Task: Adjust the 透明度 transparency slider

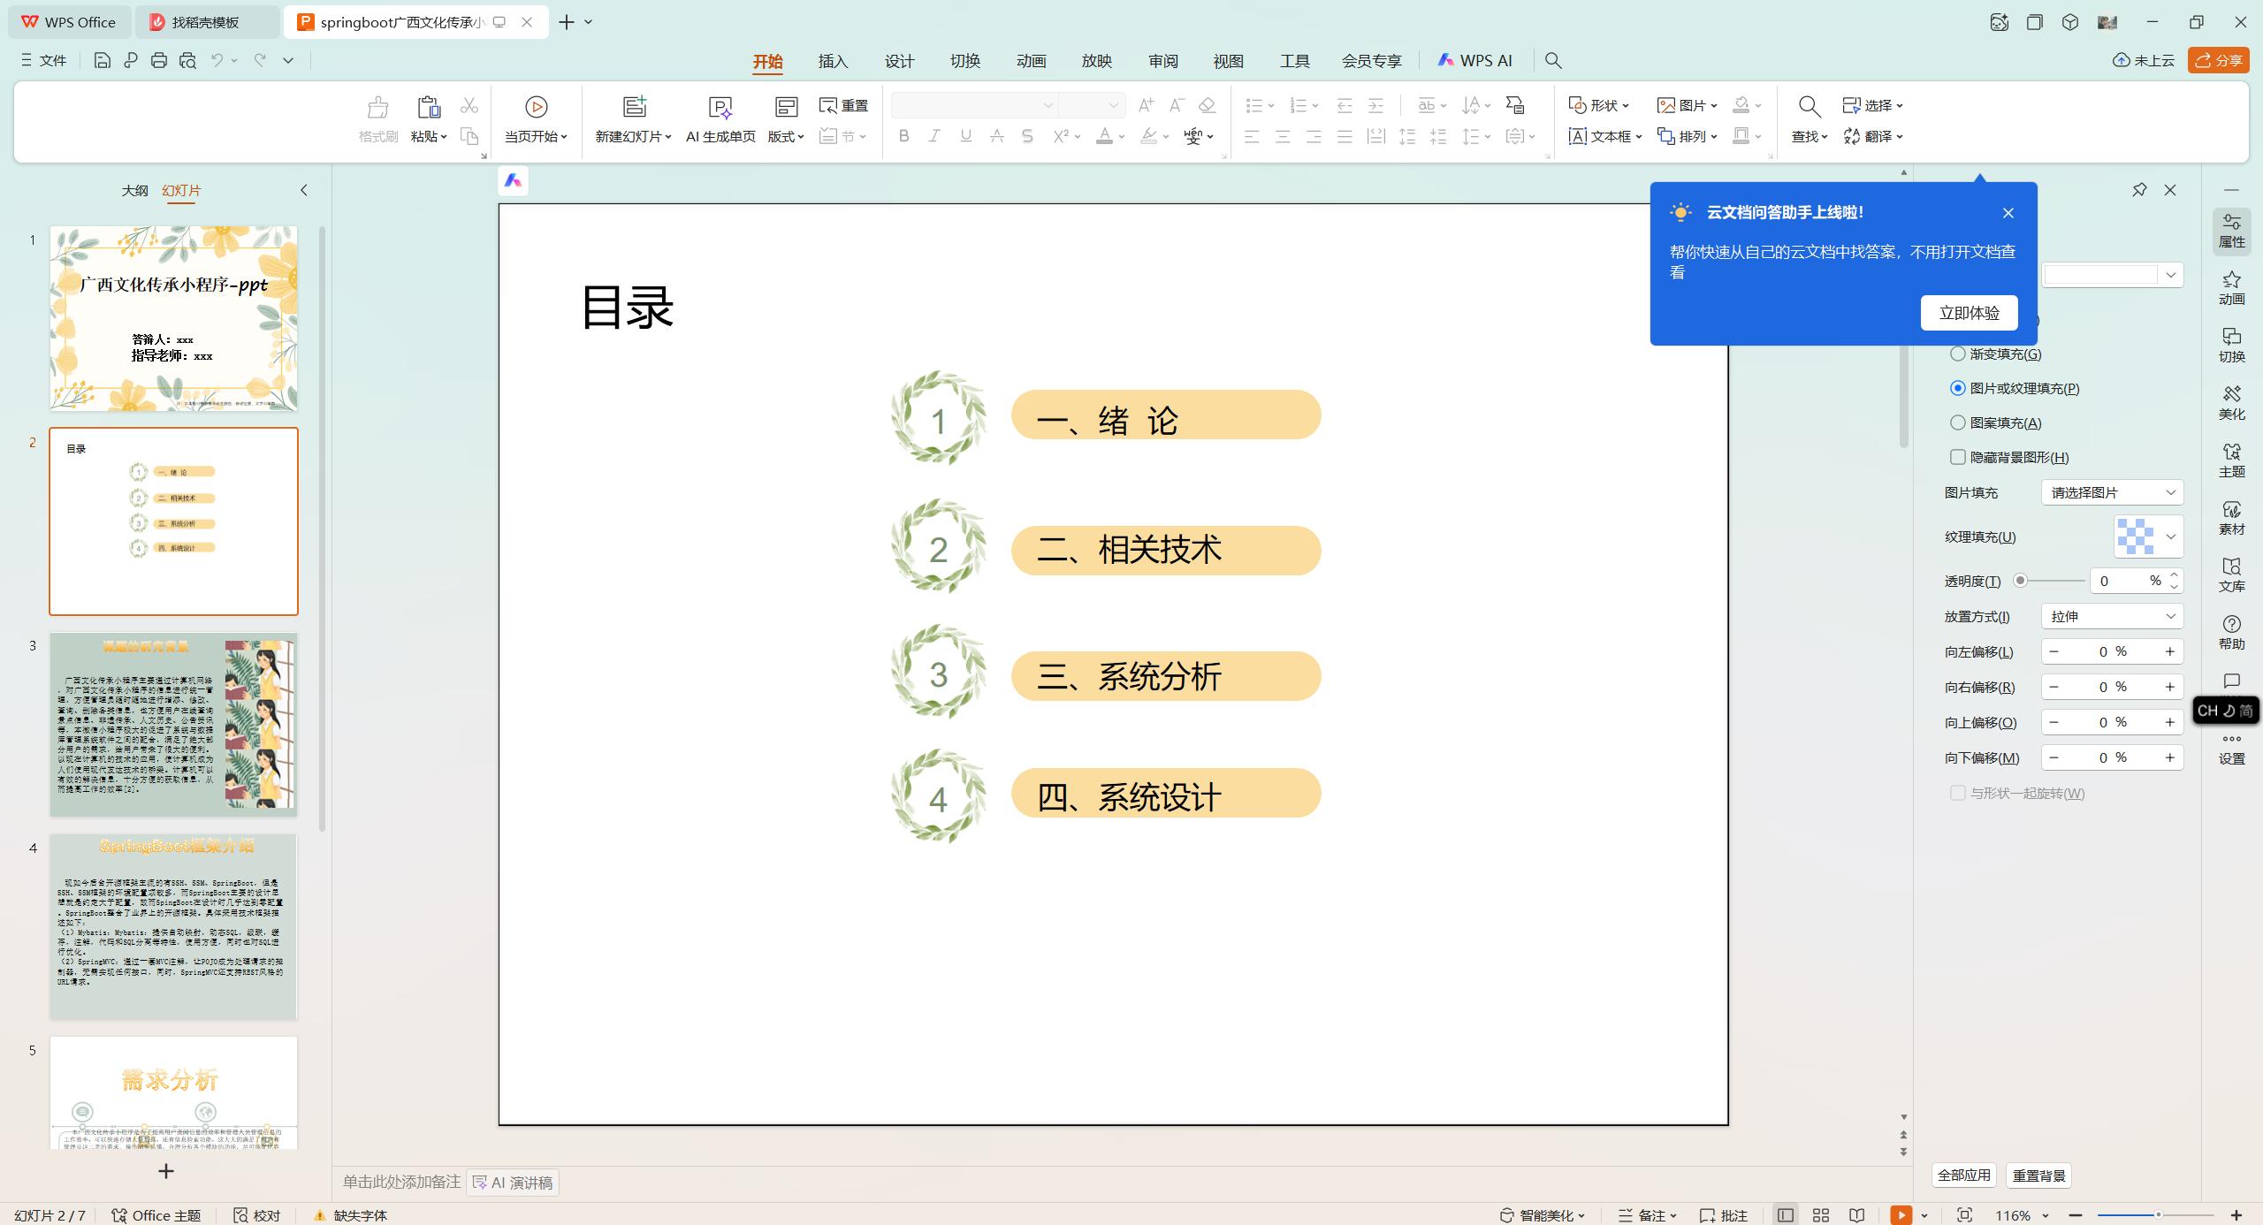Action: 2020,581
